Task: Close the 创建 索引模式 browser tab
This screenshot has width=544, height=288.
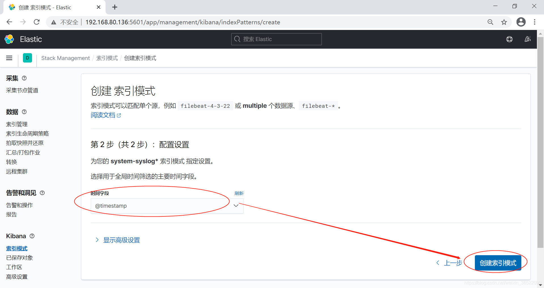Action: click(99, 7)
